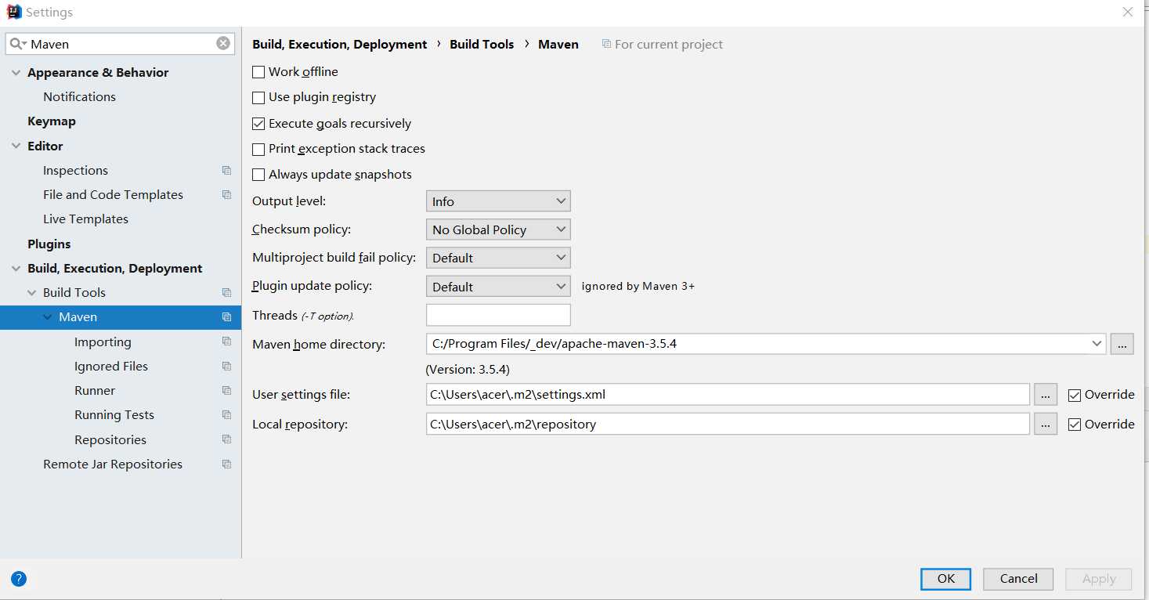Screen dimensions: 1149x600
Task: Enable Always update snapshots checkbox
Action: tap(258, 175)
